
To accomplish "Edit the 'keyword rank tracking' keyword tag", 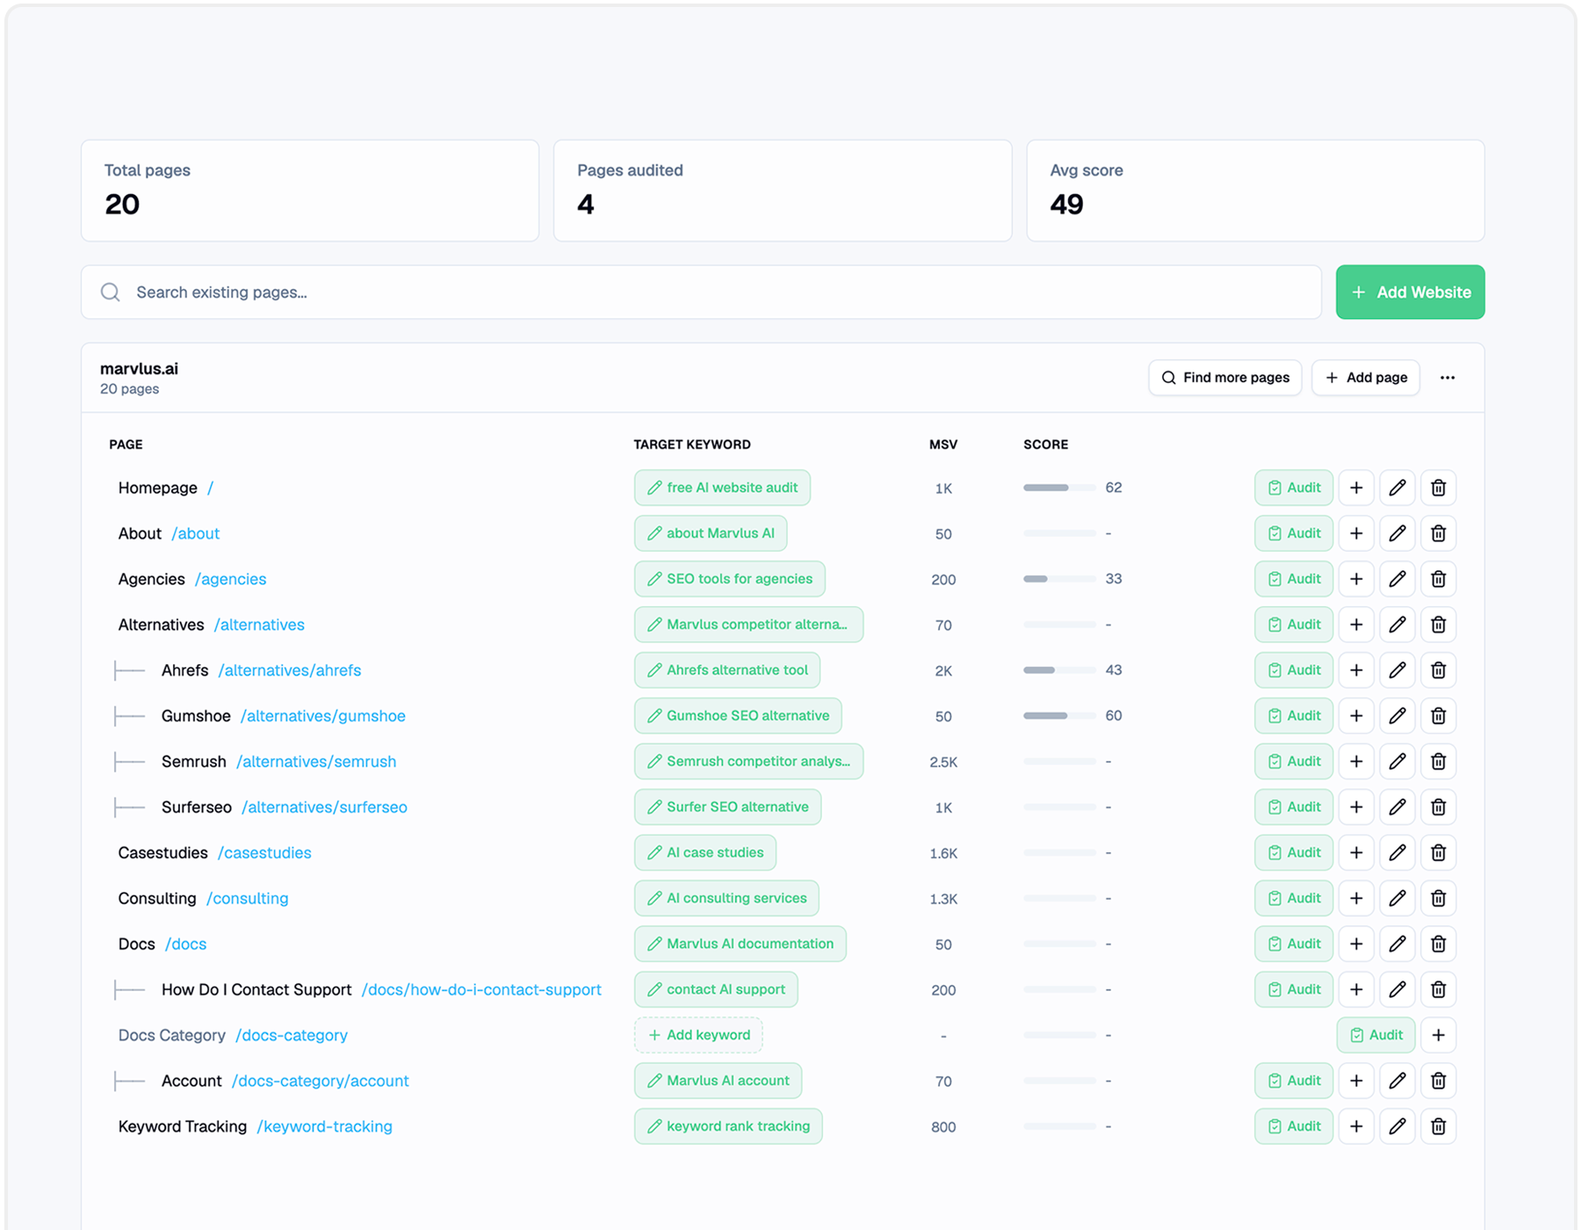I will pos(728,1126).
